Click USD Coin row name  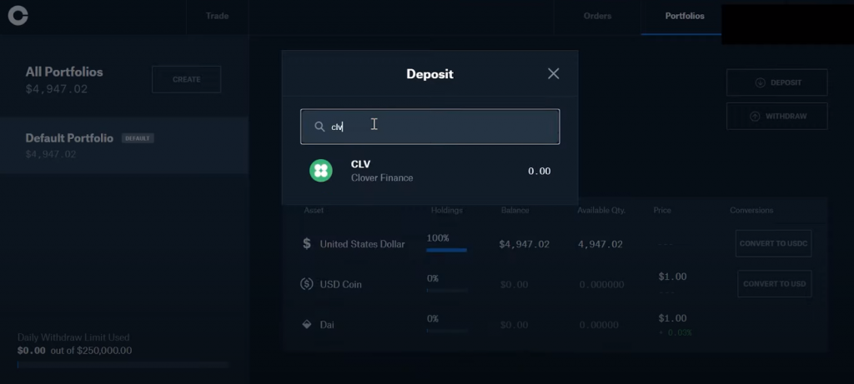pyautogui.click(x=340, y=285)
